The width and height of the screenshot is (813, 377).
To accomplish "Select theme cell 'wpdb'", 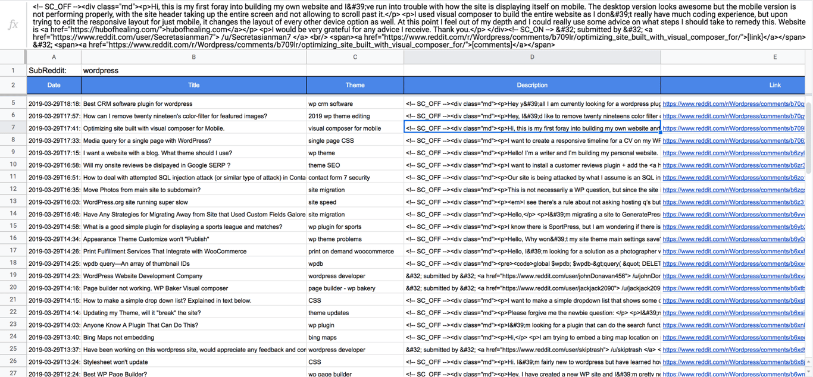I will [355, 263].
